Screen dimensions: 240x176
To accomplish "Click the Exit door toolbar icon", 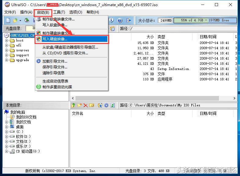I will [128, 20].
